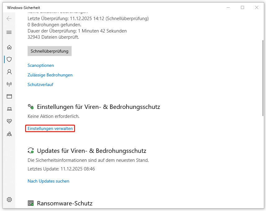This screenshot has height=211, width=266.
Task: Open Zulässige Bedrohungen link
Action: (x=50, y=75)
